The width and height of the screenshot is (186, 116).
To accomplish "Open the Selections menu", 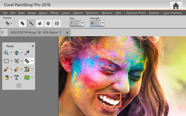I will tap(92, 13).
